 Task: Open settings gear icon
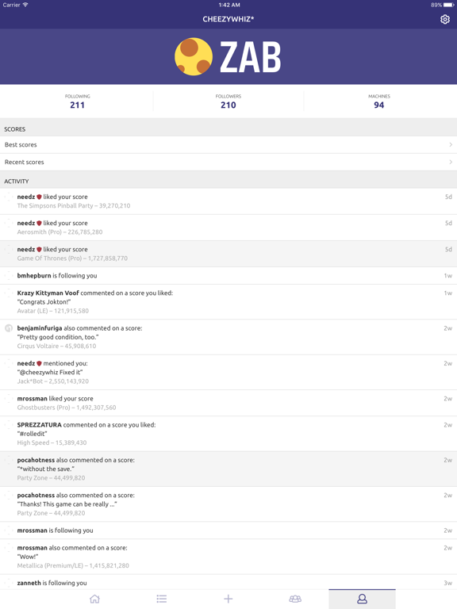(x=444, y=19)
